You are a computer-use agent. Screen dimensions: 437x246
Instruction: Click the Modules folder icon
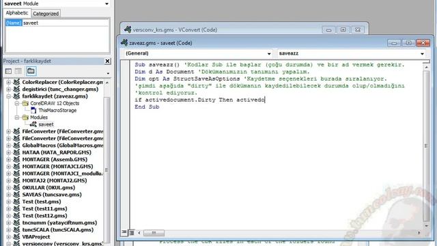point(25,117)
